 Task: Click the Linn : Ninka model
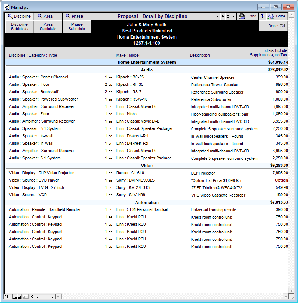(126, 114)
